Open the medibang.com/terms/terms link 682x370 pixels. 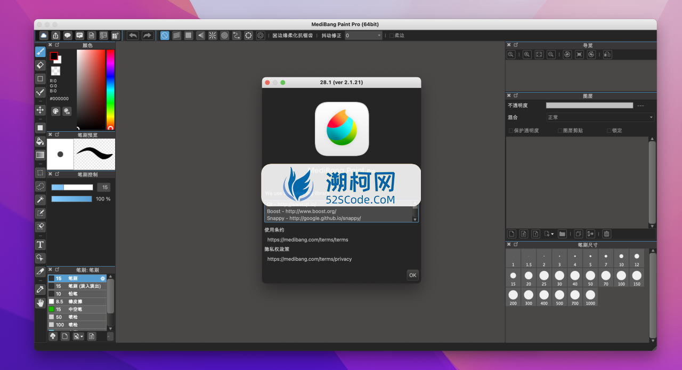tap(307, 240)
